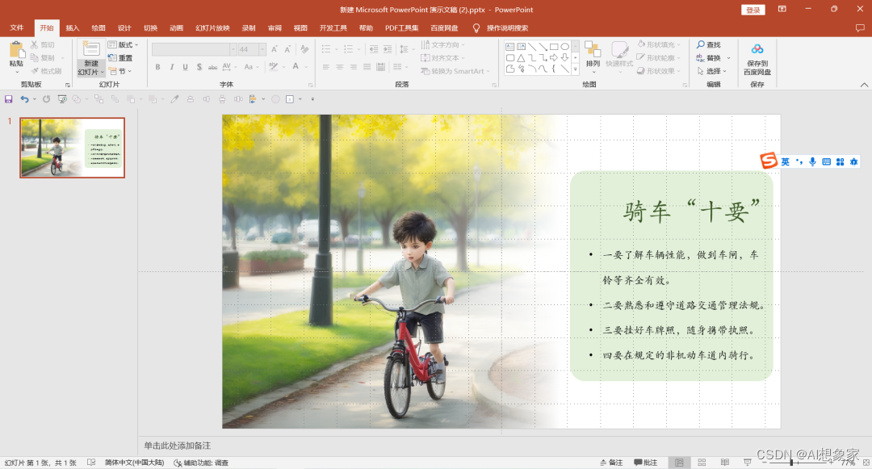Screen dimensions: 872x469
Task: Open undo history dropdown arrow
Action: [x=34, y=99]
